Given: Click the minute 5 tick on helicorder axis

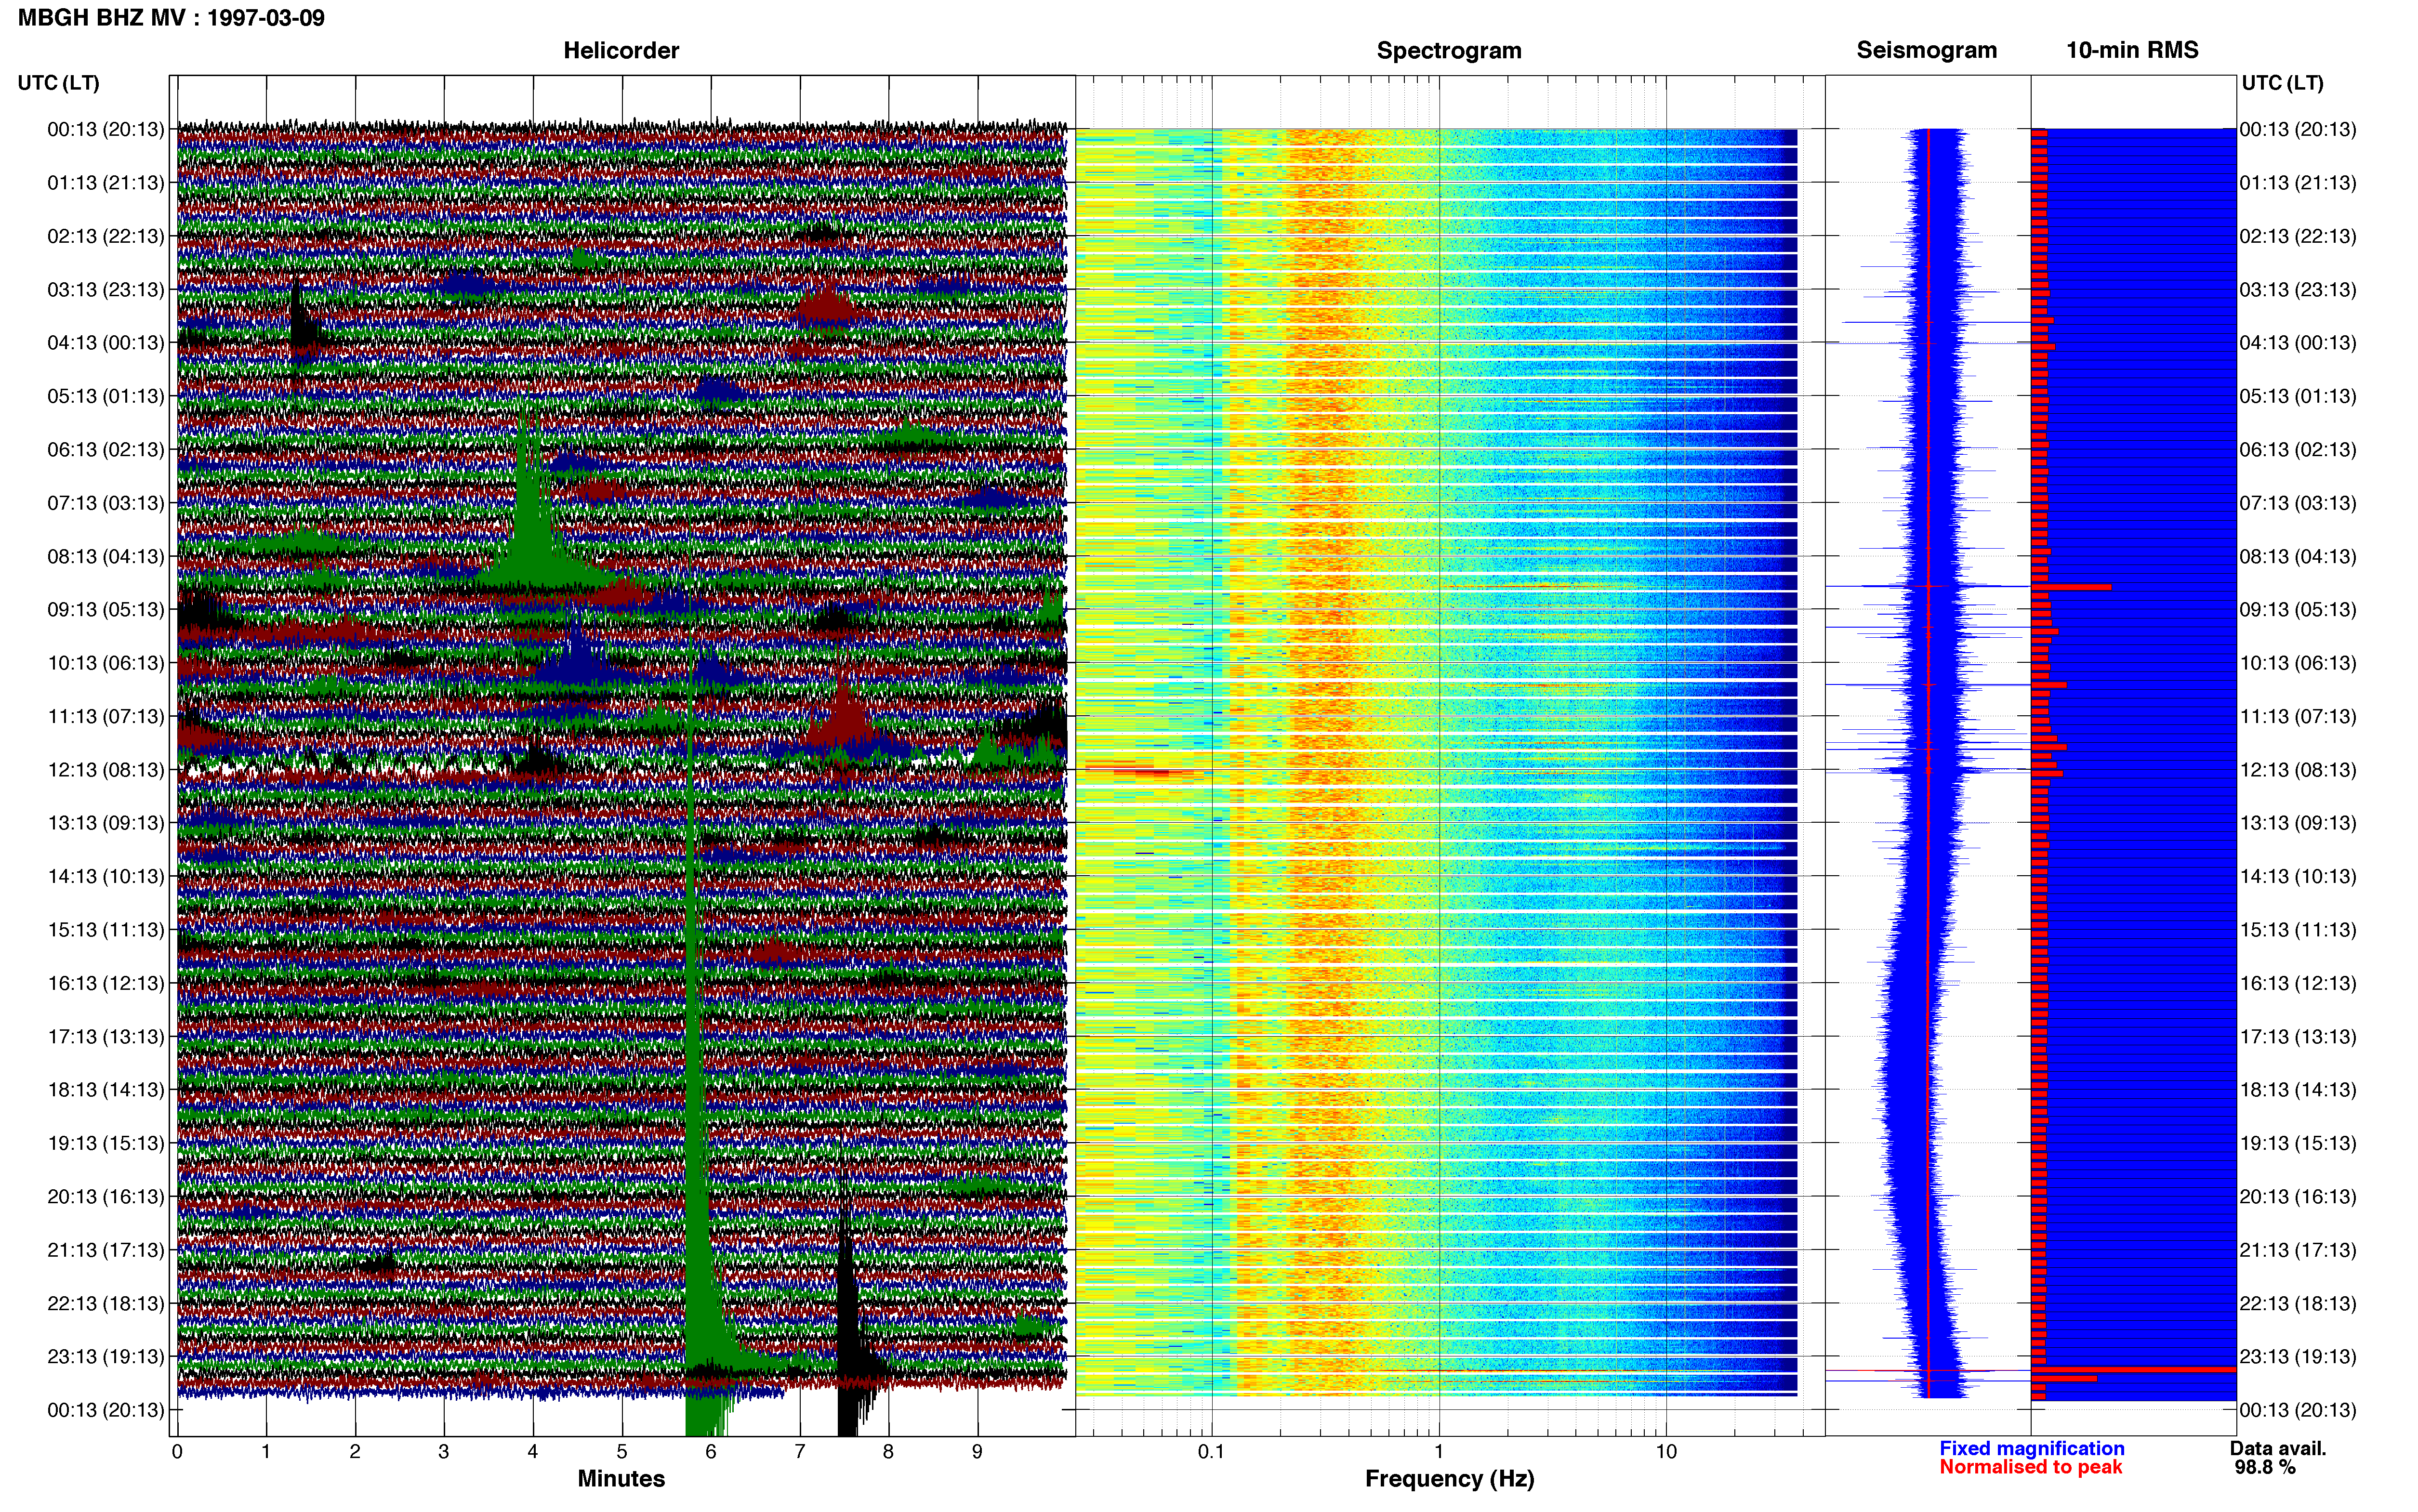Looking at the screenshot, I should (x=622, y=1451).
